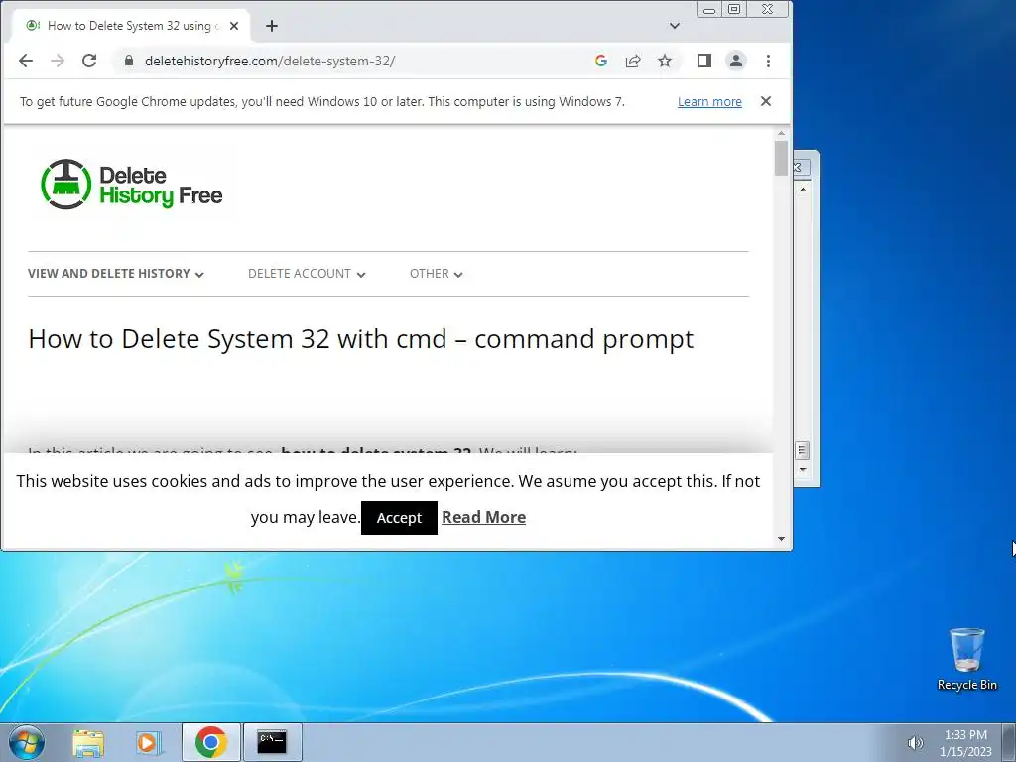Click the Delete History Free logo

132,185
